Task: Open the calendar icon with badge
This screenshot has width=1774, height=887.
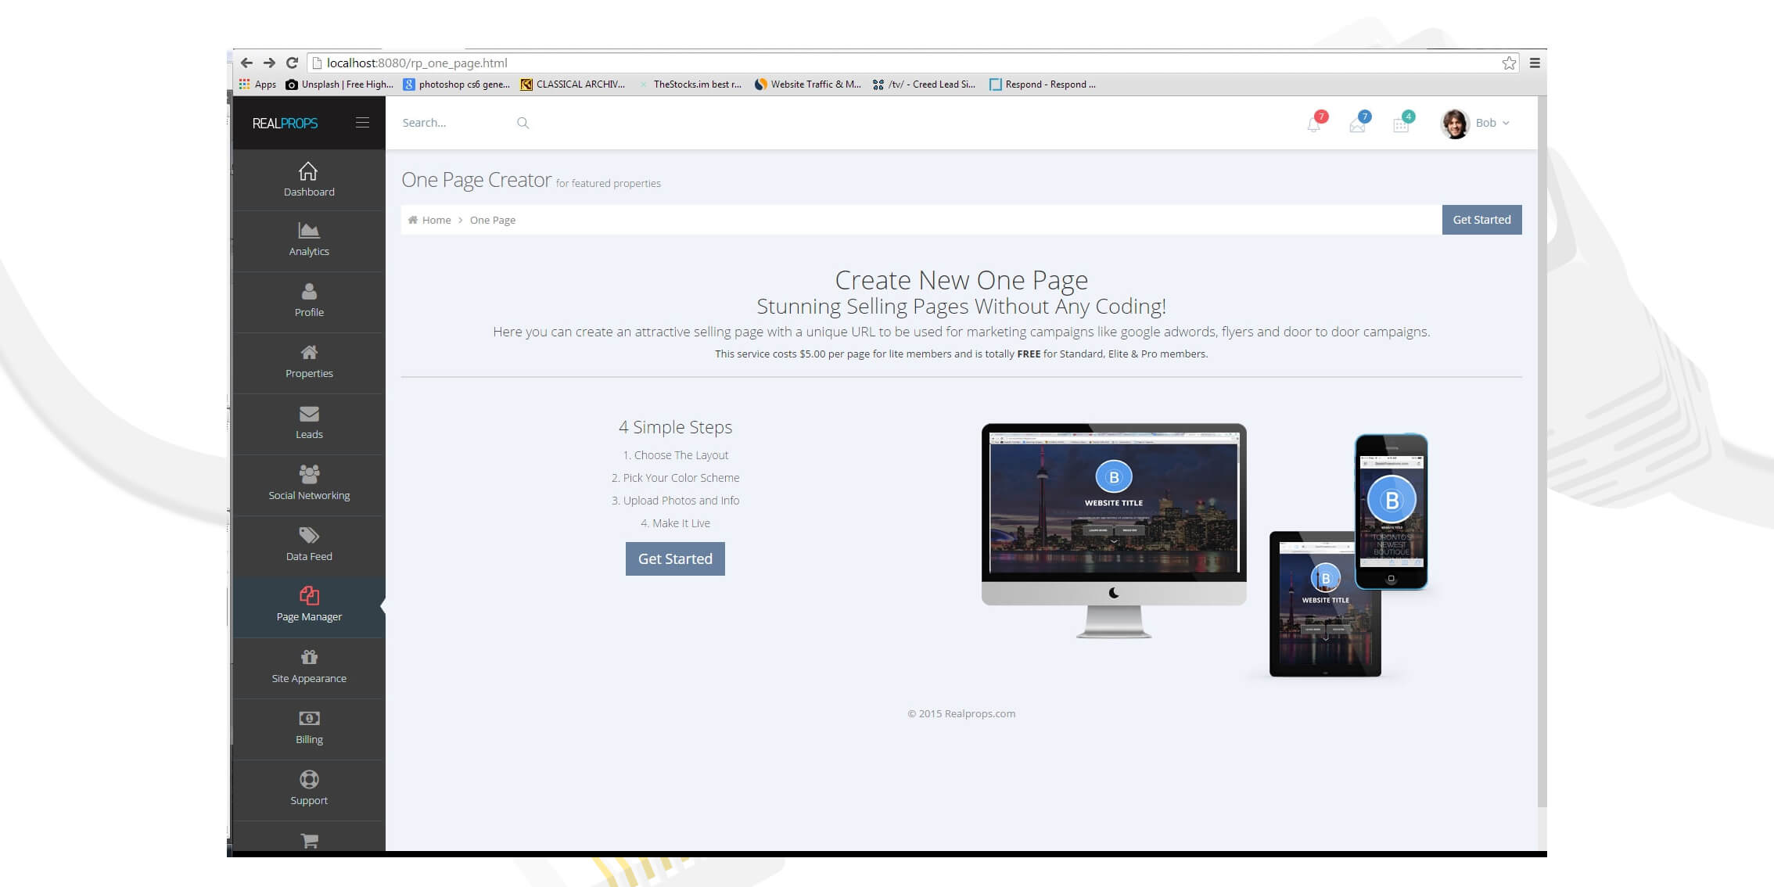Action: 1401,124
